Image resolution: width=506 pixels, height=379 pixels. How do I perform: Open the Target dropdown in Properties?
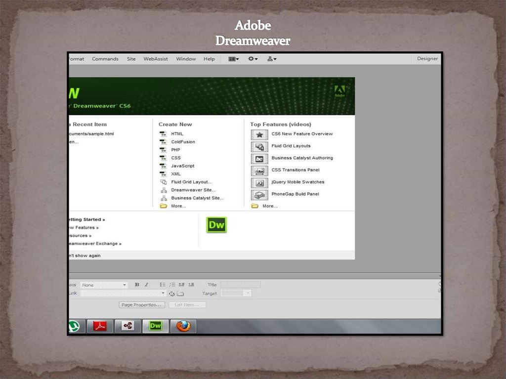pos(236,293)
